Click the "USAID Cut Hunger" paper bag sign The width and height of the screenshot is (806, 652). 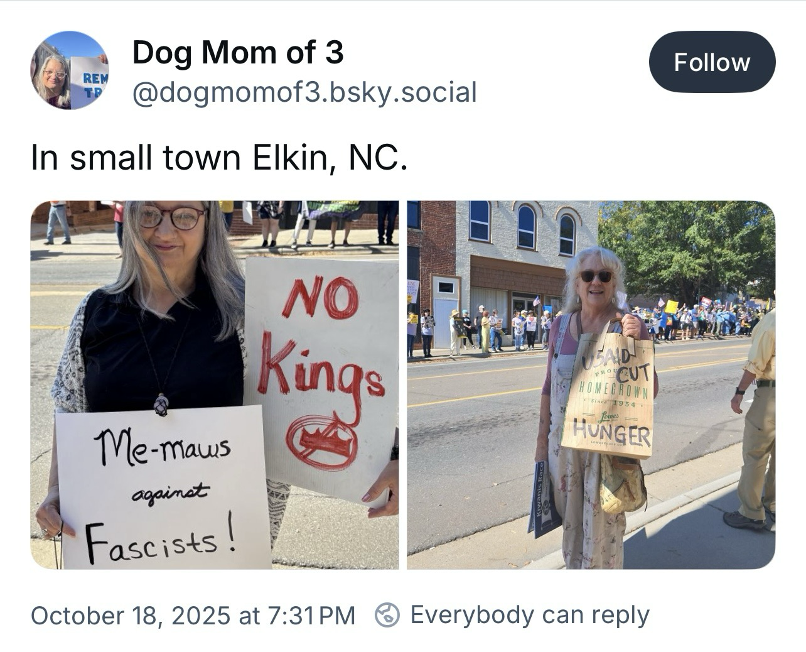point(608,394)
